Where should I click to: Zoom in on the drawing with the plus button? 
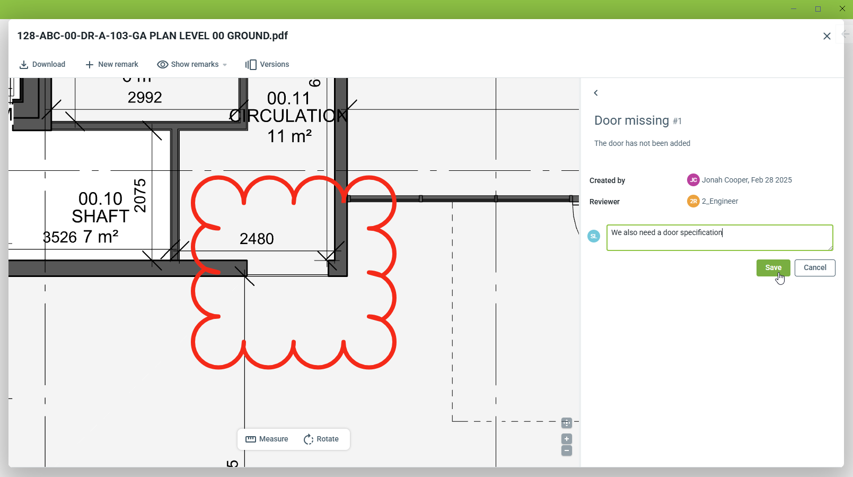pos(567,439)
